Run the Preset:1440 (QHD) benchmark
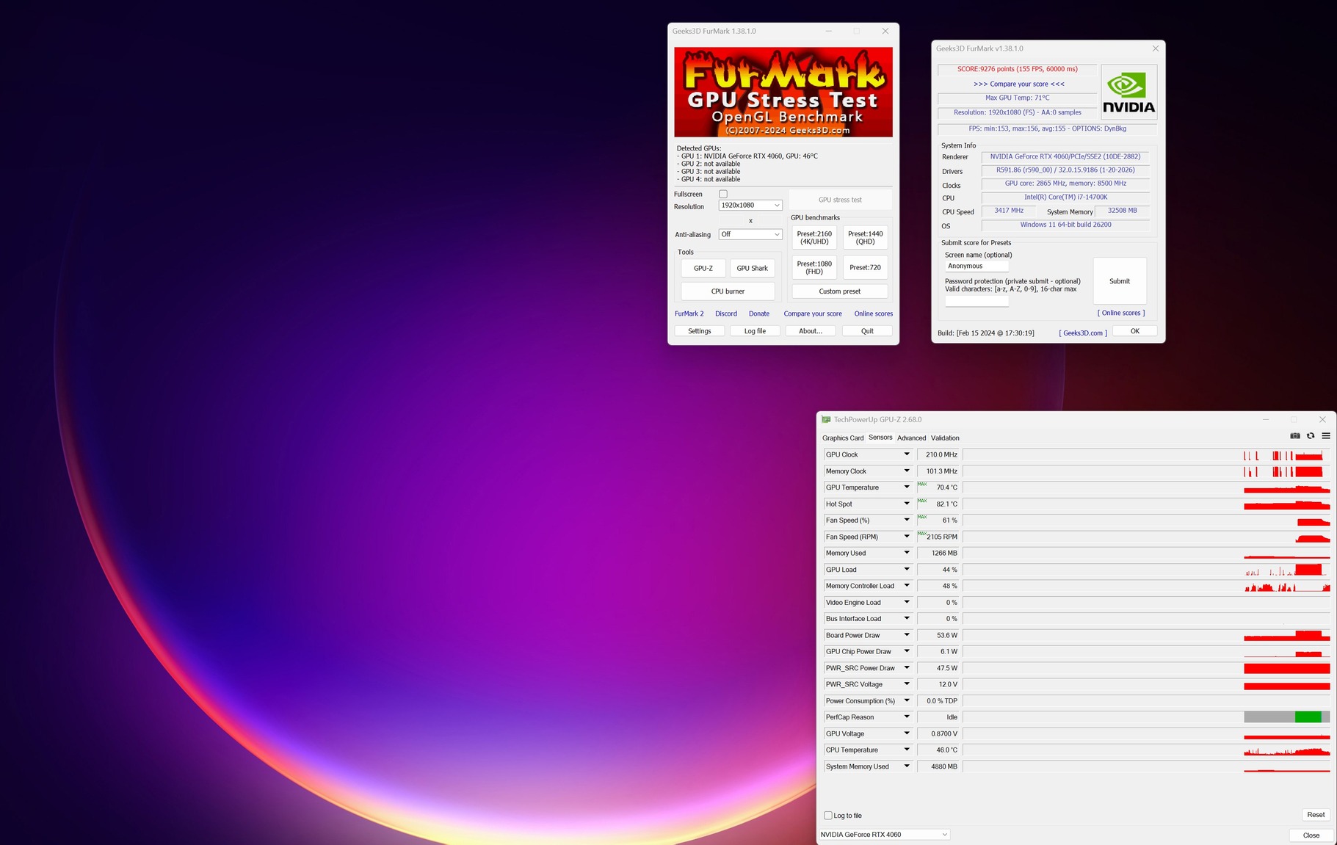 (x=866, y=238)
